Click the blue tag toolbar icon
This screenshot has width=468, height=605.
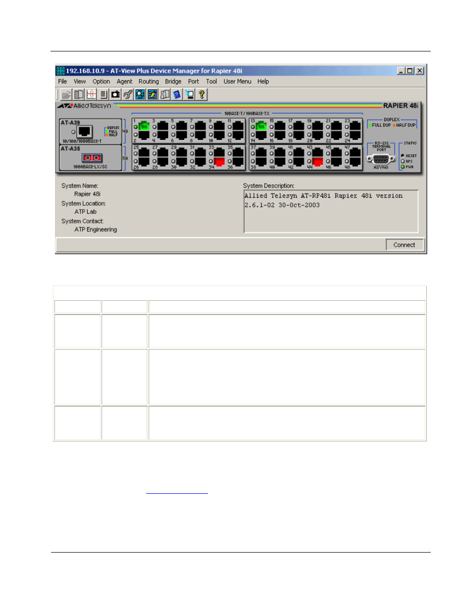pyautogui.click(x=177, y=95)
